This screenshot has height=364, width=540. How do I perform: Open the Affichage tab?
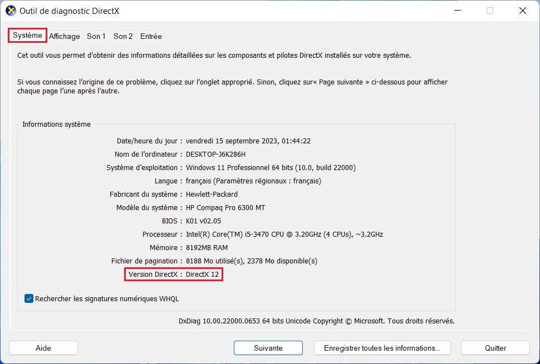point(65,36)
